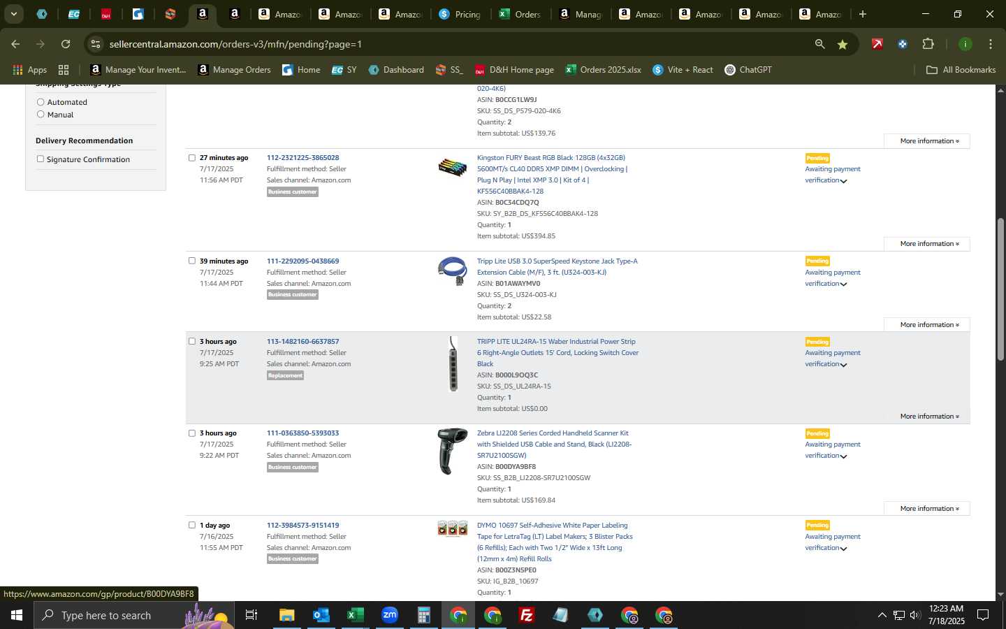This screenshot has height=629, width=1006.
Task: Open Excel from the taskbar
Action: click(x=355, y=615)
